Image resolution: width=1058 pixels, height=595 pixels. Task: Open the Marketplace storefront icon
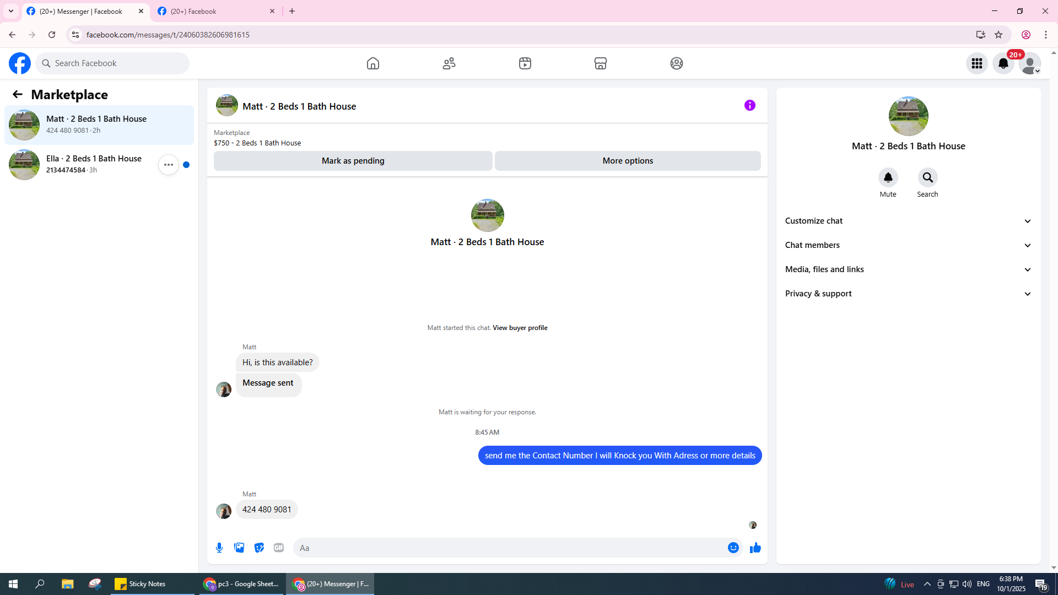click(601, 63)
